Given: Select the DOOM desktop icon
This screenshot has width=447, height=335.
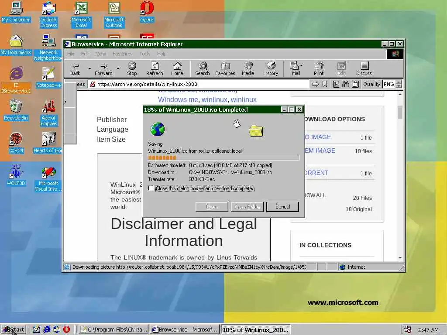Looking at the screenshot, I should [16, 143].
